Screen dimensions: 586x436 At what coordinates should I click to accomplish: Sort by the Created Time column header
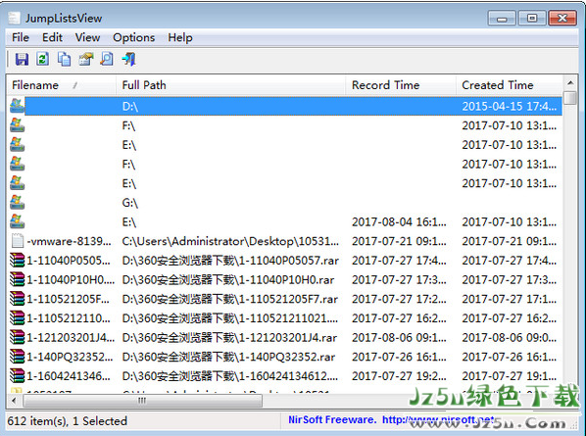509,85
